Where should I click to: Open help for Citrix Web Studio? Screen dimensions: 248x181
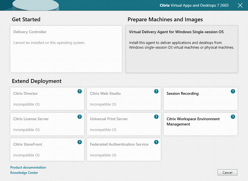pos(156,91)
